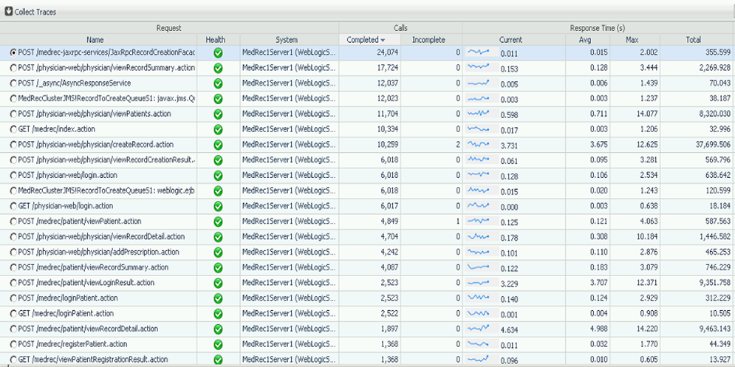This screenshot has width=735, height=367.
Task: Click health status icon for createRecord.action row
Action: click(218, 145)
